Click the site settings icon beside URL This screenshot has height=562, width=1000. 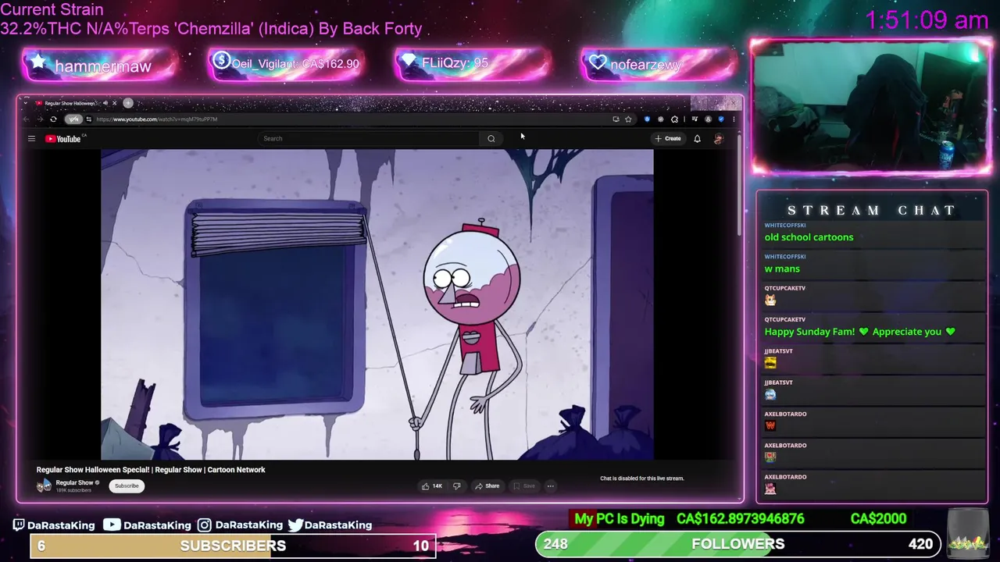point(88,119)
